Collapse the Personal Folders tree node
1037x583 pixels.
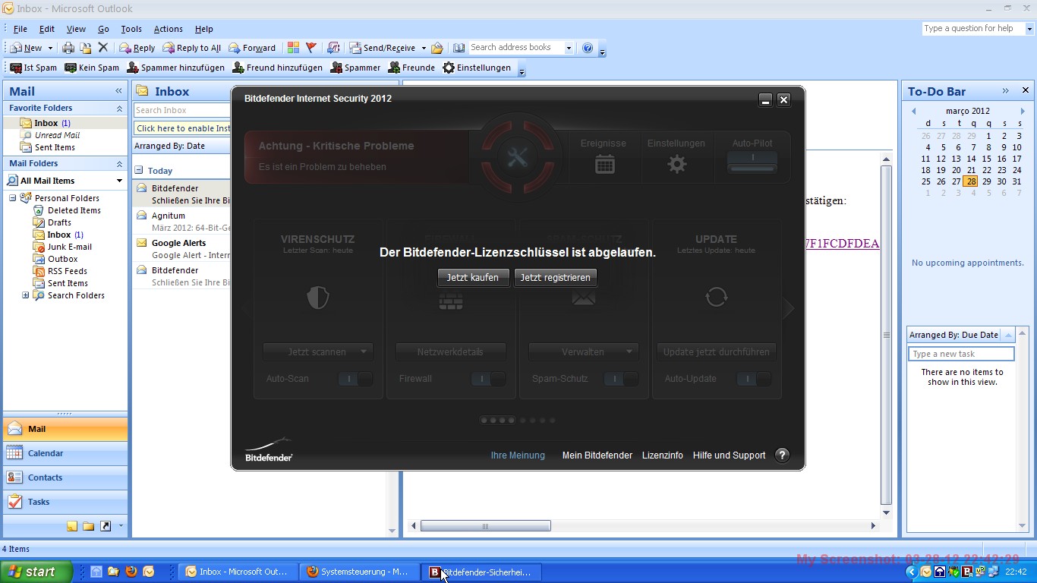point(13,198)
